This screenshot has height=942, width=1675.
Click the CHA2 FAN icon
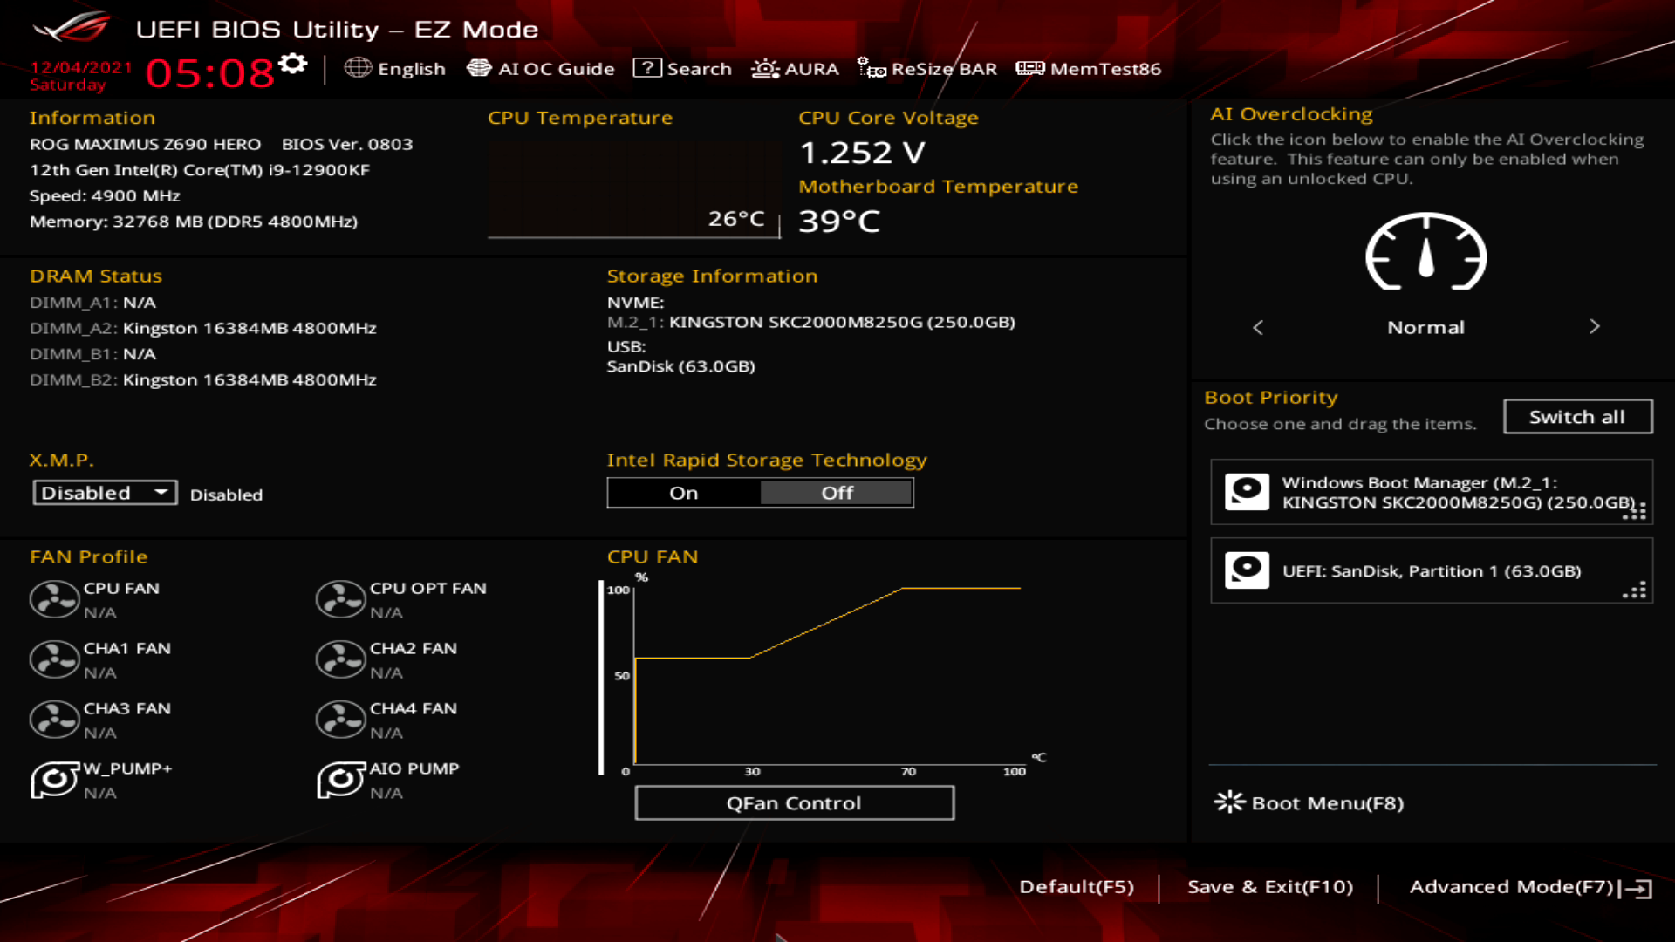click(340, 660)
